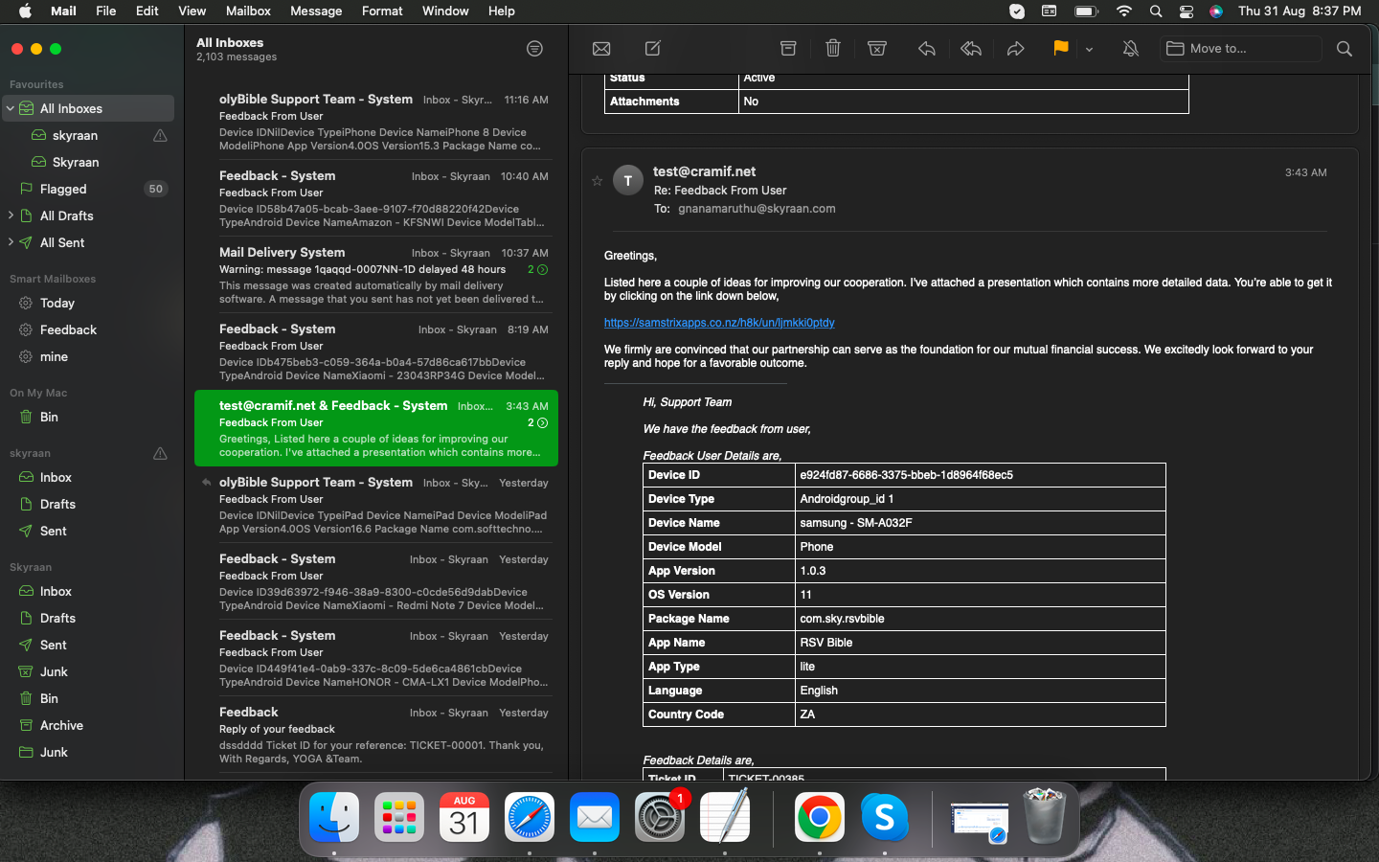Click sender avatar T in message header
Screen dimensions: 1379x862
coord(627,180)
